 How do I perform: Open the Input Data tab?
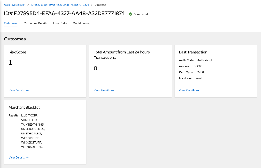[x=60, y=23]
